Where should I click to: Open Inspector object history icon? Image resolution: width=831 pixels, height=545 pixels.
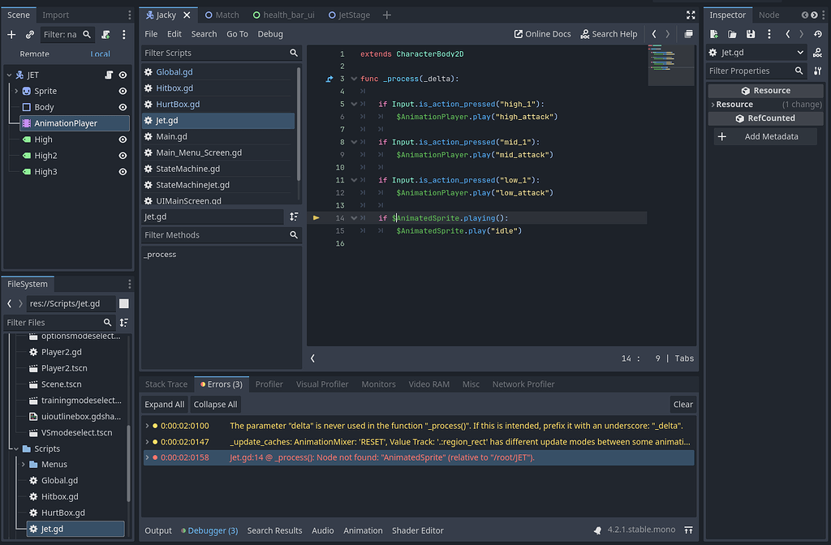point(817,34)
